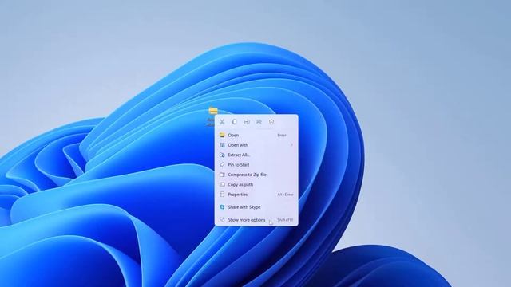Choose Pin to Start

256,165
